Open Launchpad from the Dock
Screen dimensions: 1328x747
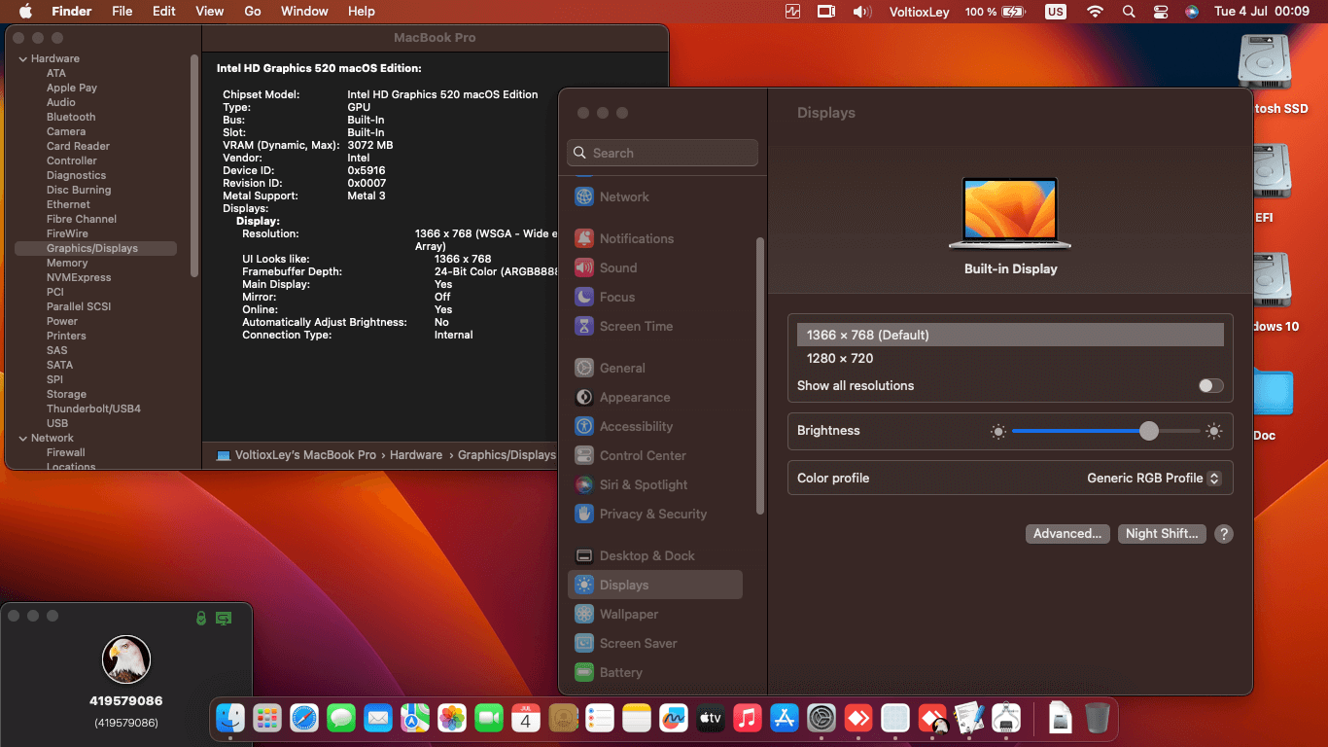pos(267,719)
